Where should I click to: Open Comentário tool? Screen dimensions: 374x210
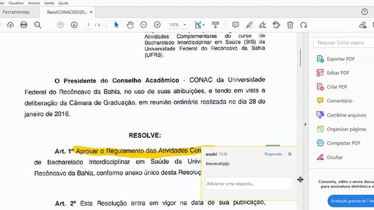pos(335,101)
